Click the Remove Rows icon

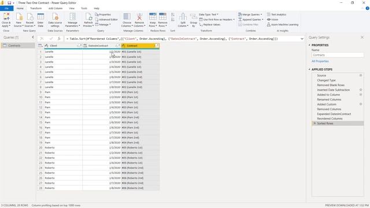pos(162,20)
